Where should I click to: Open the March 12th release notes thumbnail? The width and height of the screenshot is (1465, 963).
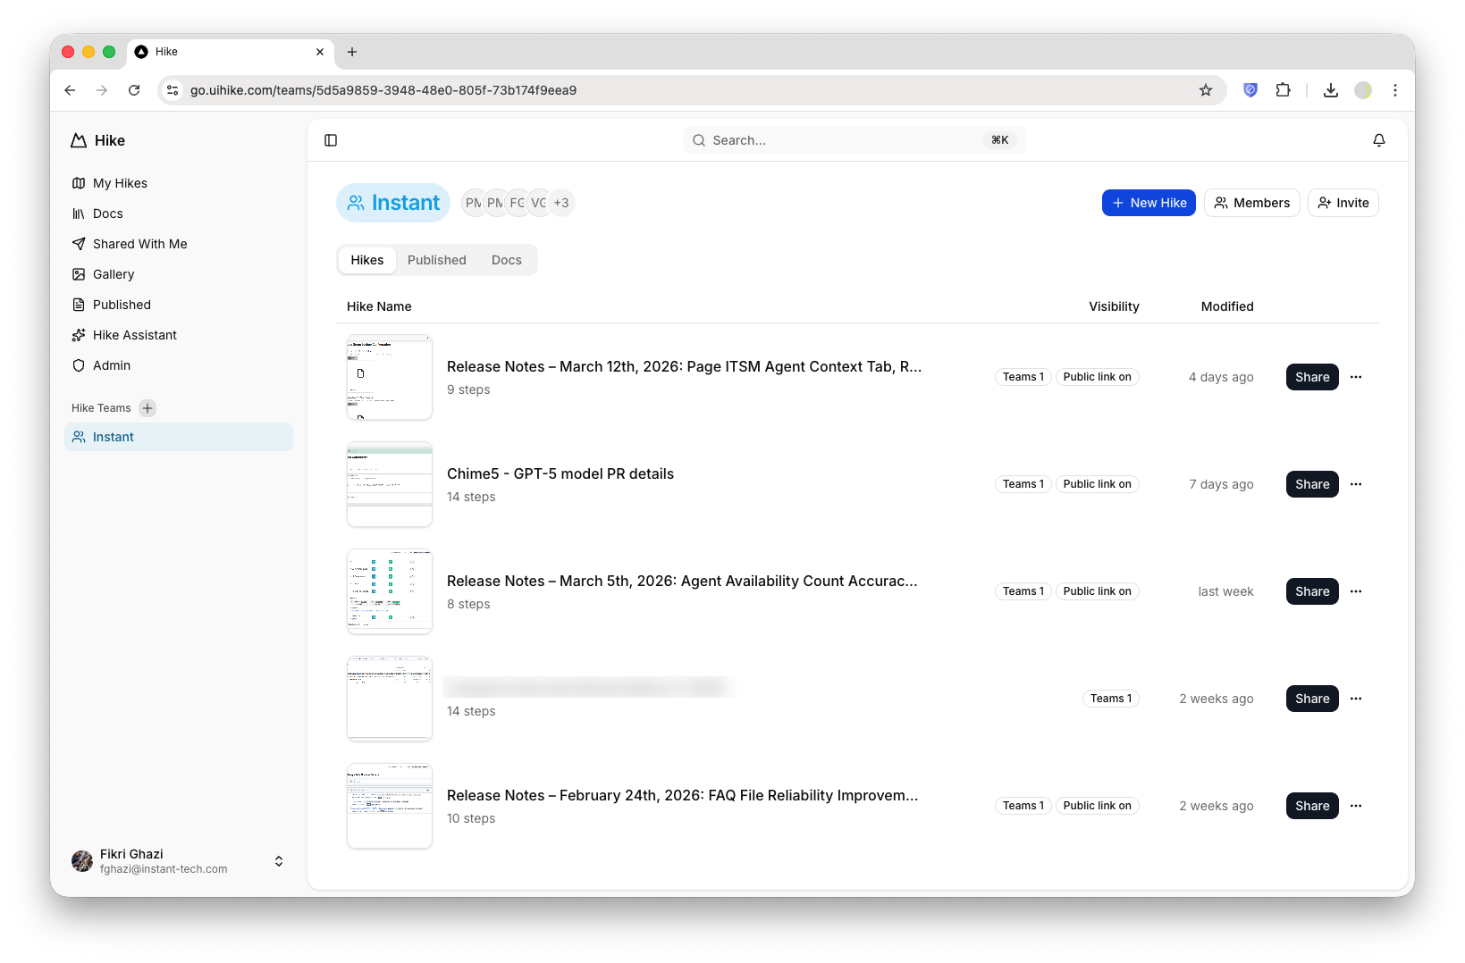pyautogui.click(x=389, y=377)
